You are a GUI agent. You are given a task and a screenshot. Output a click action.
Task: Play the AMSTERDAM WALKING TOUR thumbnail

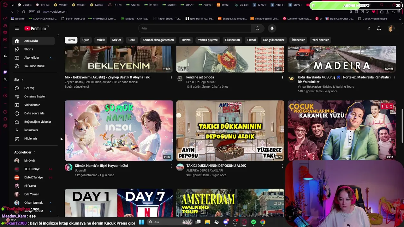(x=230, y=203)
